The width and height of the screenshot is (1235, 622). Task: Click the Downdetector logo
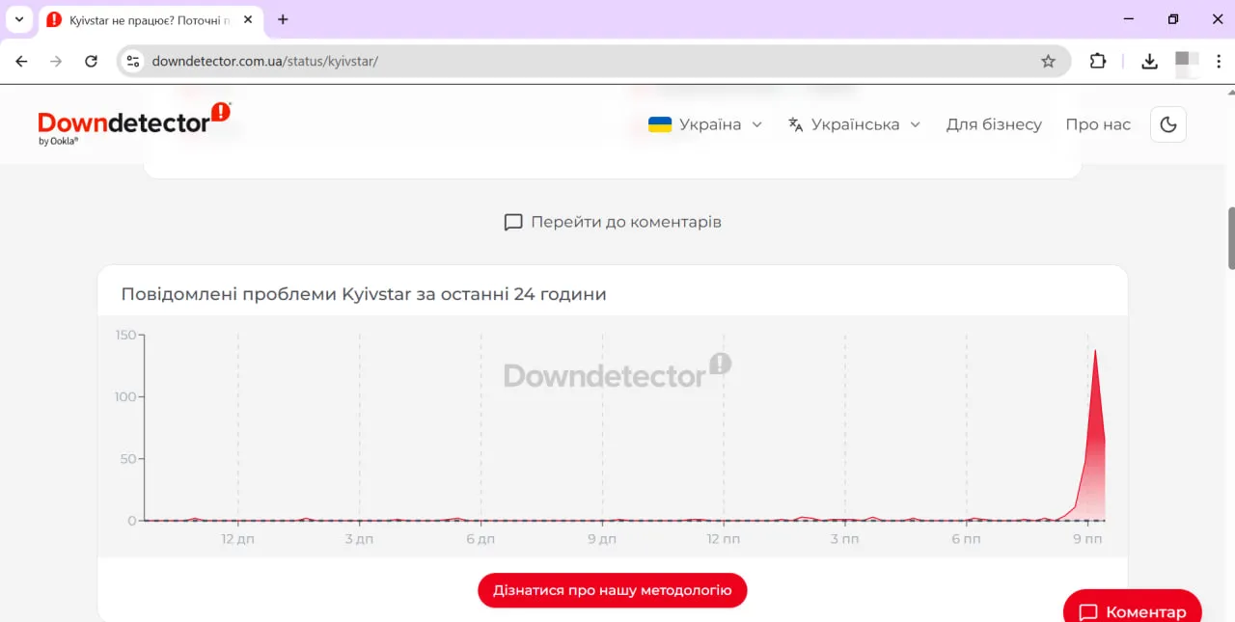click(x=134, y=123)
